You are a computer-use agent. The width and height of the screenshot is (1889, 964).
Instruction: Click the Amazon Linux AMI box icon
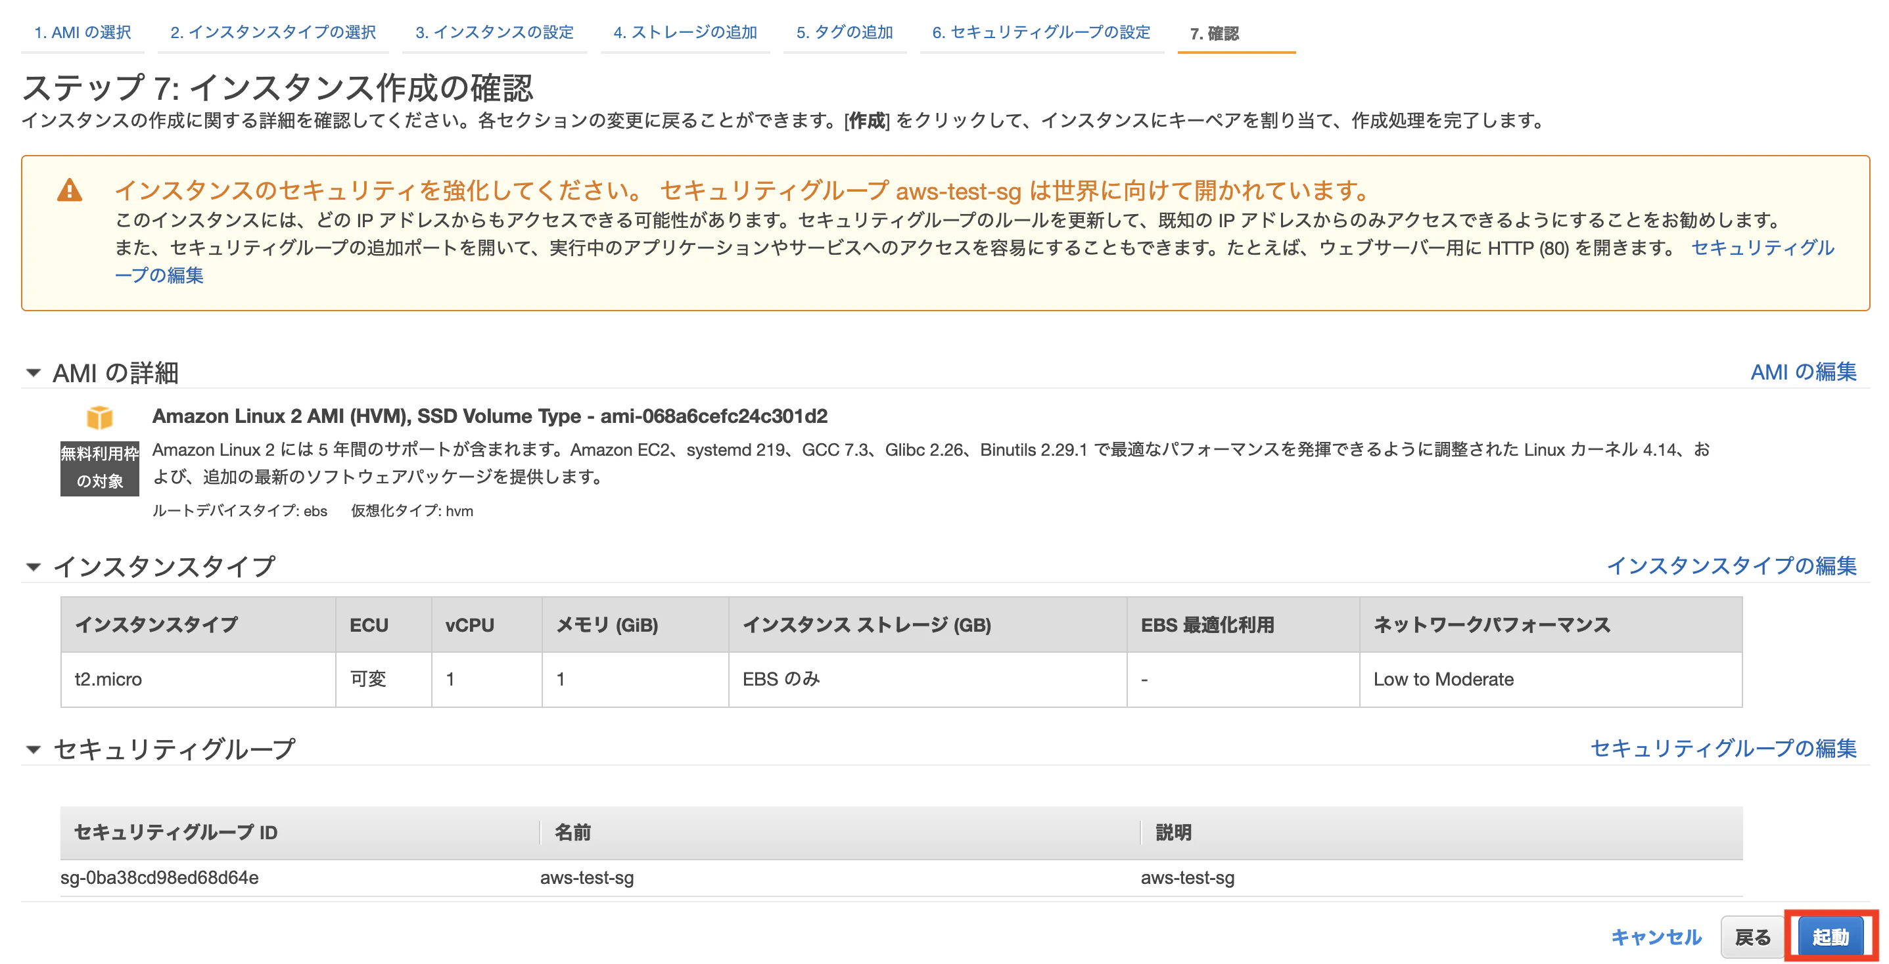100,418
